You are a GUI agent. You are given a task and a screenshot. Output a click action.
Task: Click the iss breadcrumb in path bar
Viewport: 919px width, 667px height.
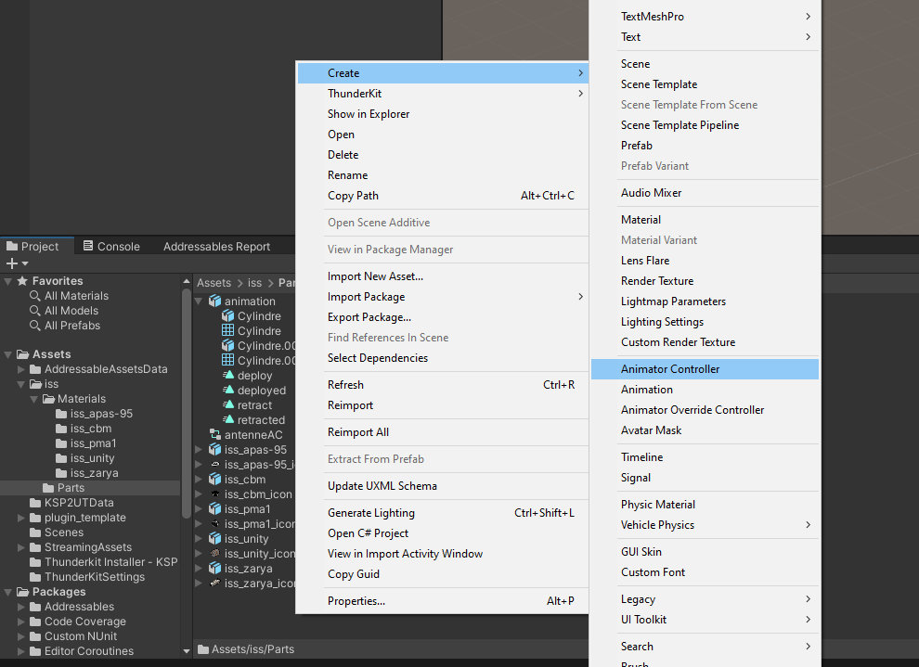(x=254, y=283)
